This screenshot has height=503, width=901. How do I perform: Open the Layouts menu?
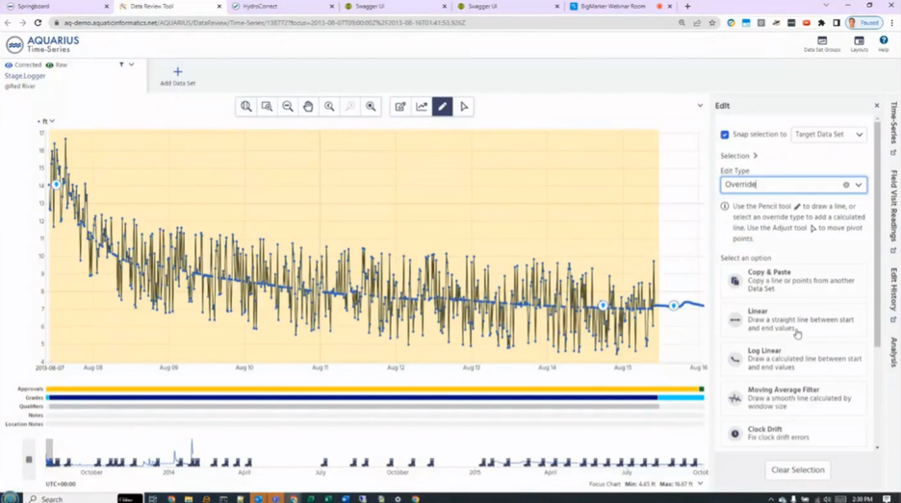click(859, 43)
